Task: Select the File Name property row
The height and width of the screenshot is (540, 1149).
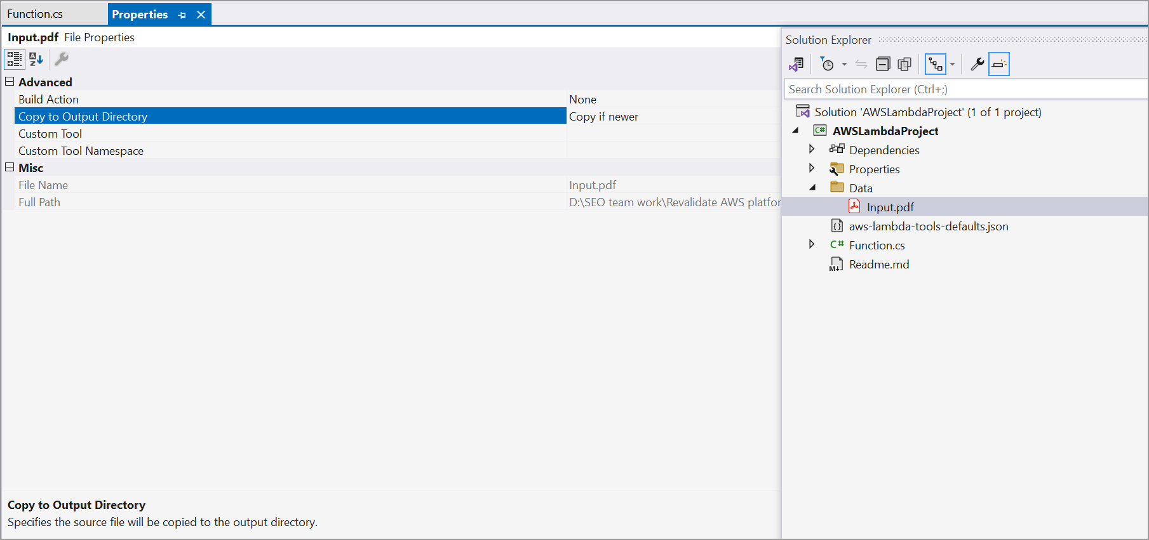Action: coord(398,185)
